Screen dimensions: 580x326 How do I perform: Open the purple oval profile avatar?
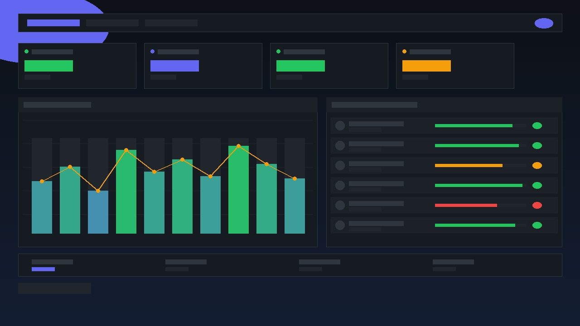(x=544, y=23)
